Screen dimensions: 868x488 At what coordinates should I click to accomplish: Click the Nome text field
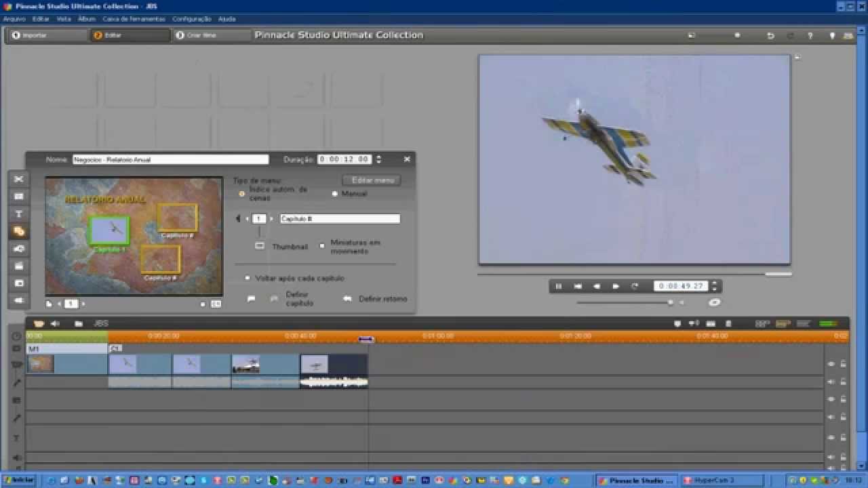pos(170,159)
